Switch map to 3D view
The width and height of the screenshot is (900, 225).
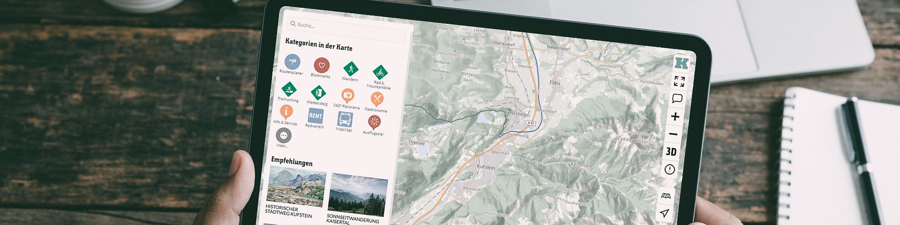click(671, 151)
